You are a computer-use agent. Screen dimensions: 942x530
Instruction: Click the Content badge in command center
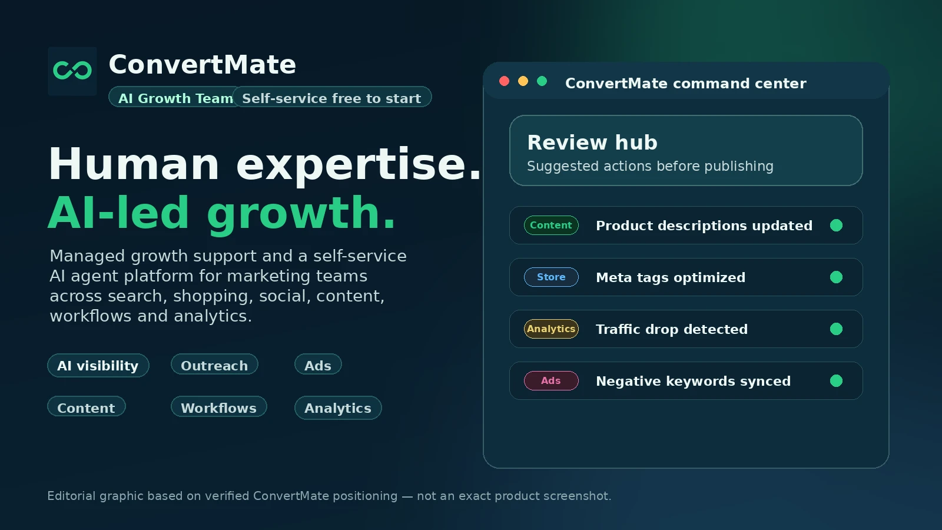click(551, 225)
